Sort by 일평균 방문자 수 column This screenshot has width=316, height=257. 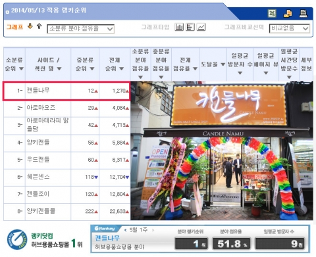pos(240,73)
